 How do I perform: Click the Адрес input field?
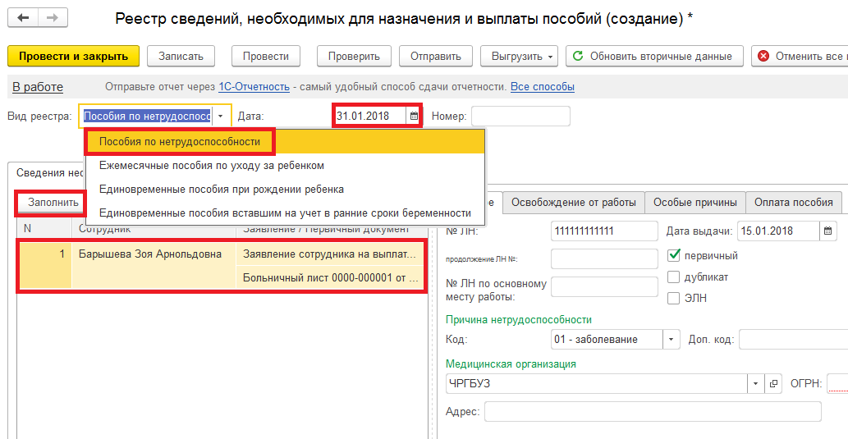point(653,411)
